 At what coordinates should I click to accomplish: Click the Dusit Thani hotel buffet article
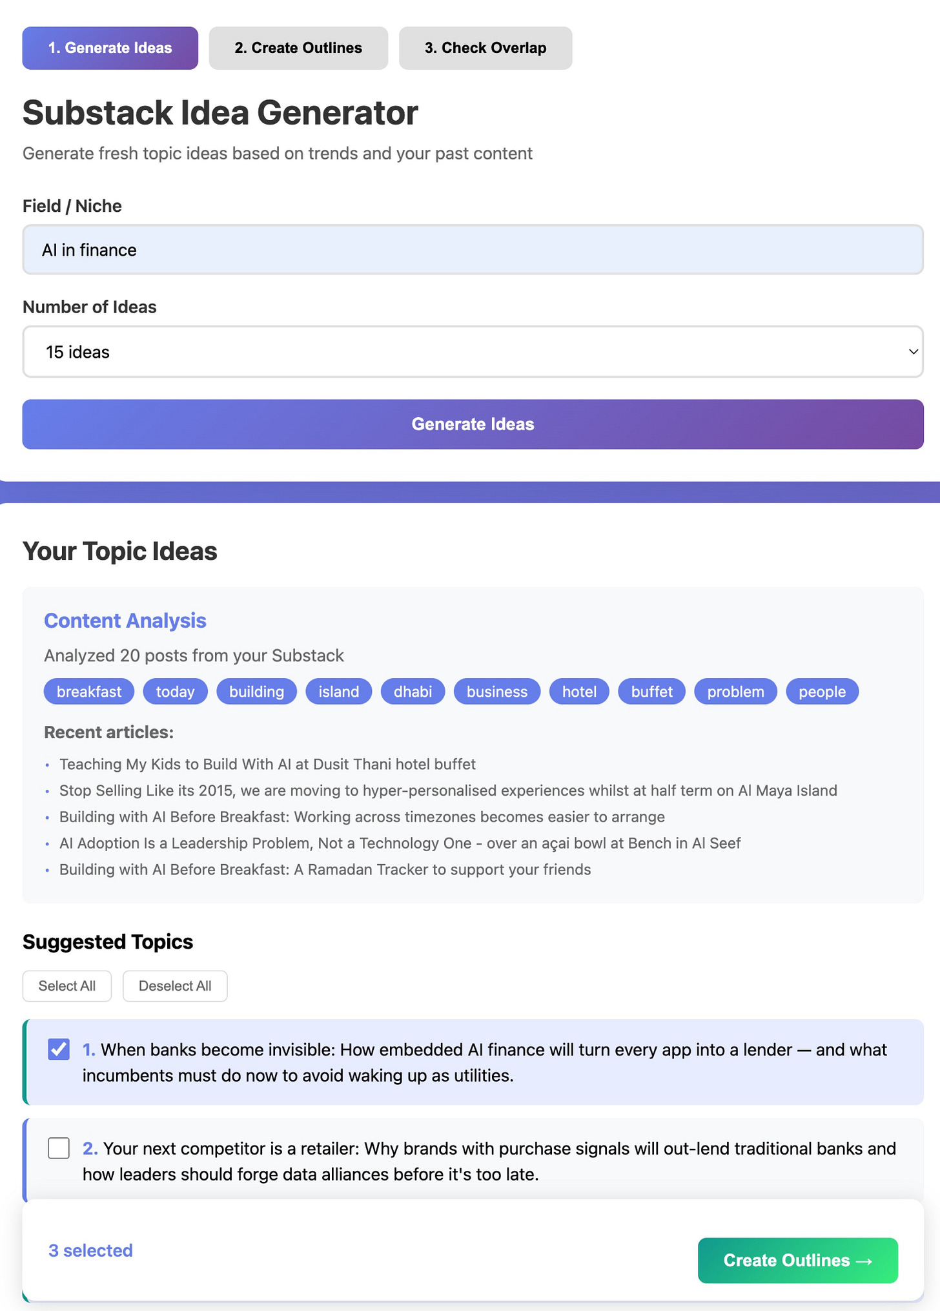pos(267,764)
